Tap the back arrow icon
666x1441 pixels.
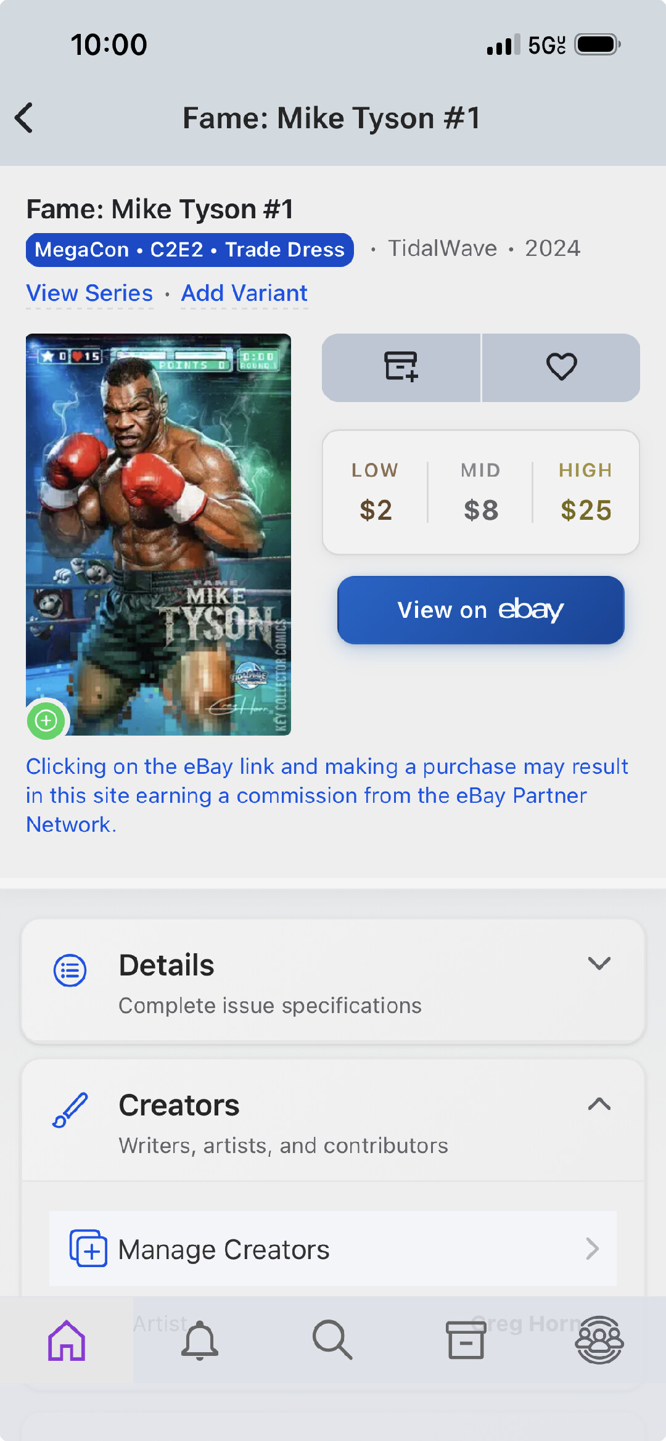[x=25, y=118]
